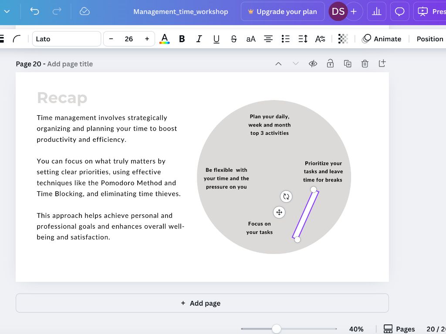This screenshot has width=446, height=334.
Task: Click the Present button
Action: (430, 11)
